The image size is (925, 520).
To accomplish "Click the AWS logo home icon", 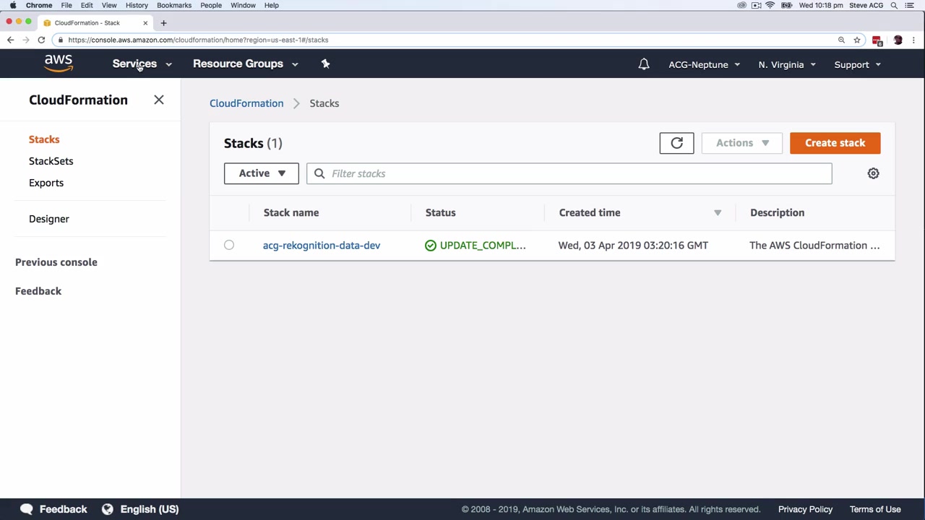I will [59, 64].
